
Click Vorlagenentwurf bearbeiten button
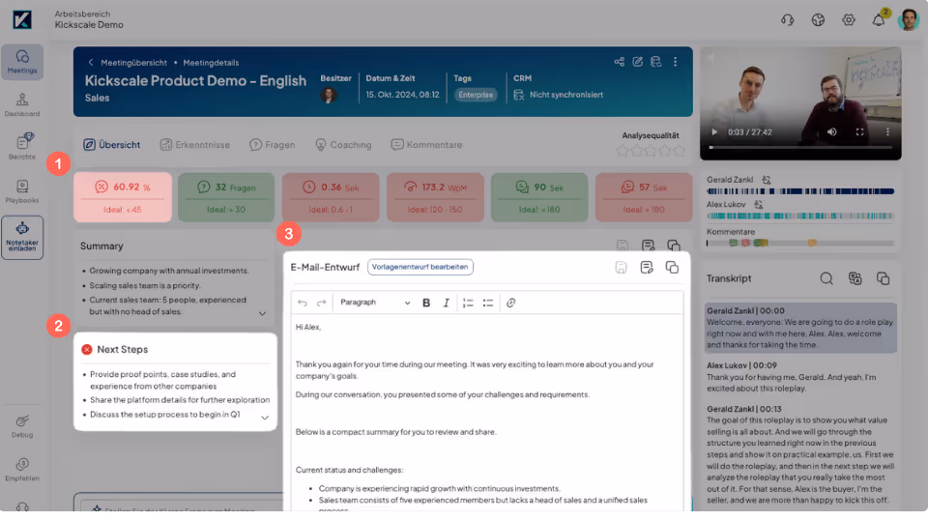point(420,267)
